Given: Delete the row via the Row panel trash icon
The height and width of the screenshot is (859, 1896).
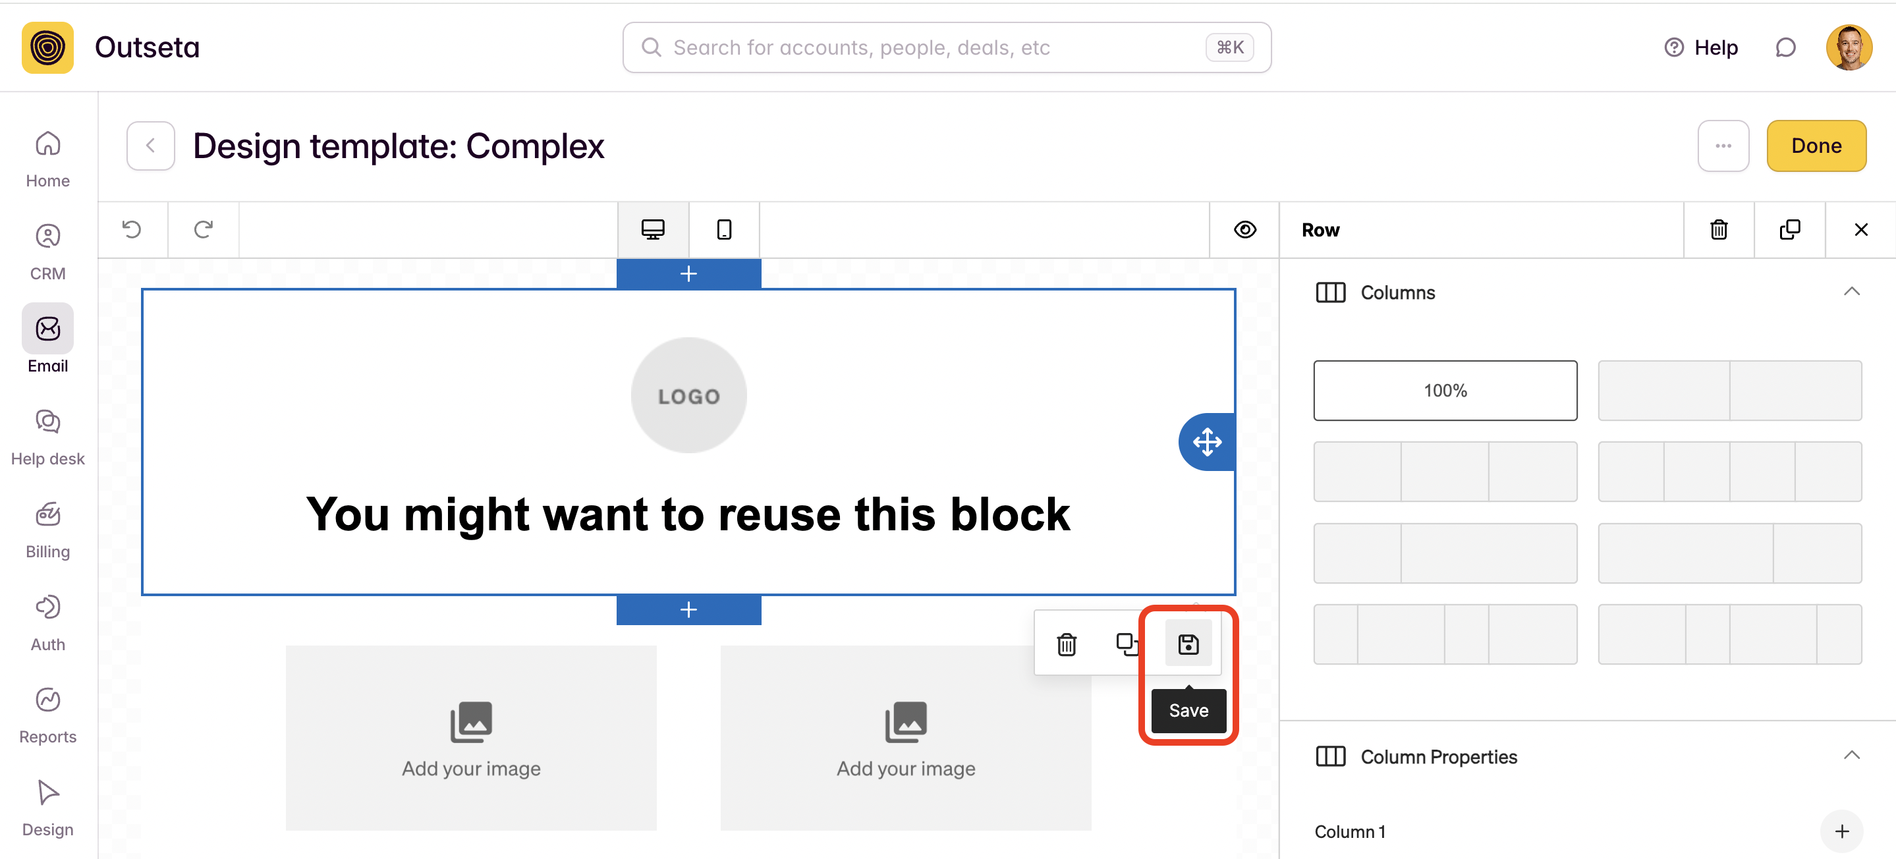Looking at the screenshot, I should pyautogui.click(x=1719, y=230).
